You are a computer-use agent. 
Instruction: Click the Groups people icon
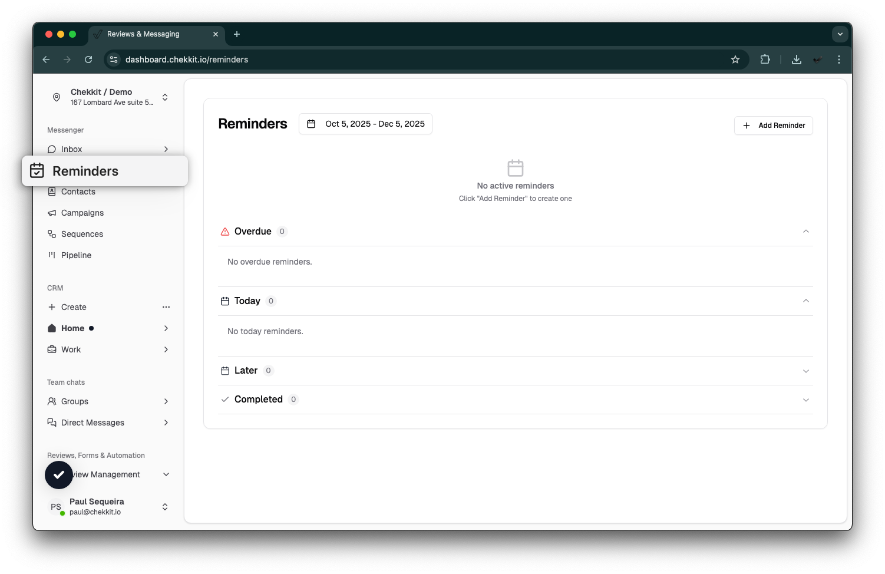tap(52, 401)
